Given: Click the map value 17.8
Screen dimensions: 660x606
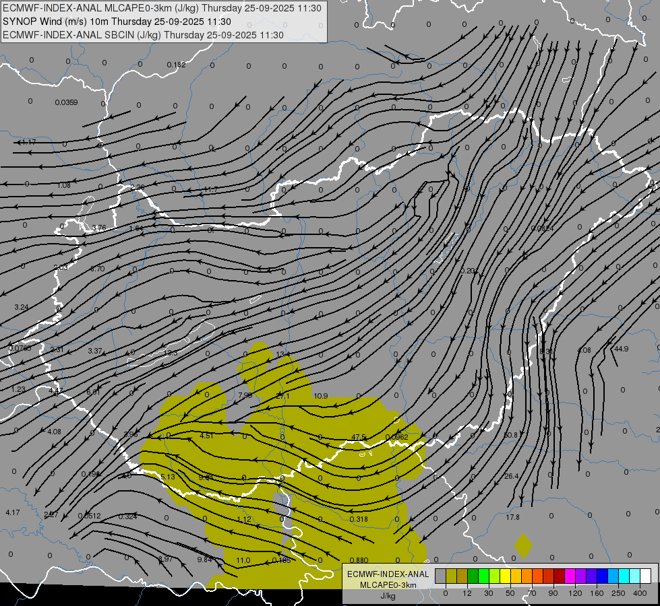Looking at the screenshot, I should pyautogui.click(x=512, y=517).
